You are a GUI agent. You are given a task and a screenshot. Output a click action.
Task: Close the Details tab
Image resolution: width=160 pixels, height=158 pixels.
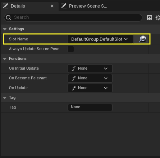pos(52,6)
